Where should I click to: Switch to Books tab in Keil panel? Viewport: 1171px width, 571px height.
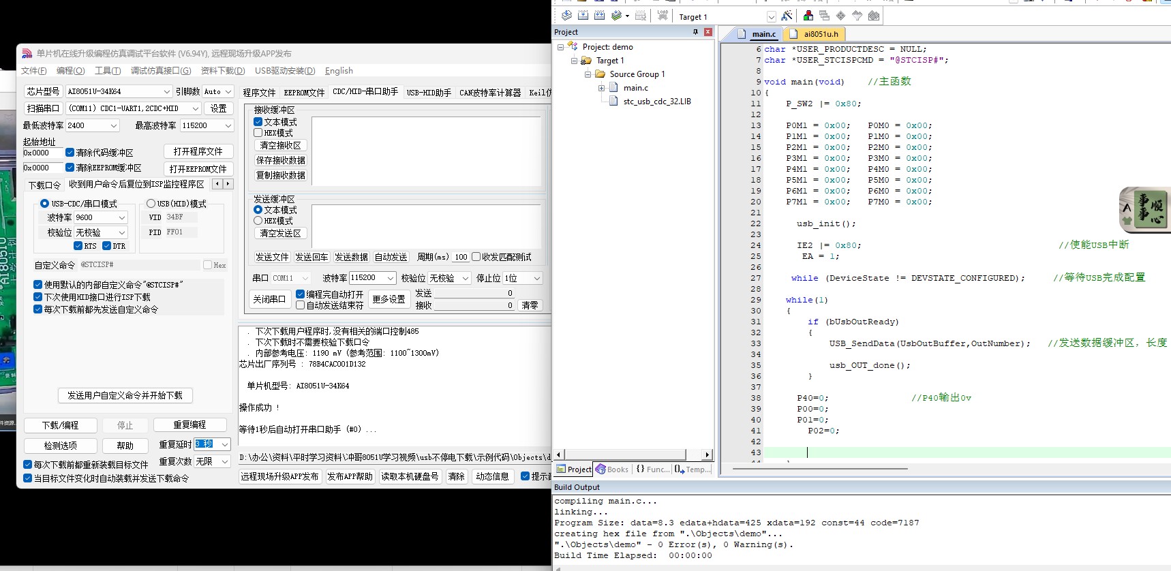[611, 469]
